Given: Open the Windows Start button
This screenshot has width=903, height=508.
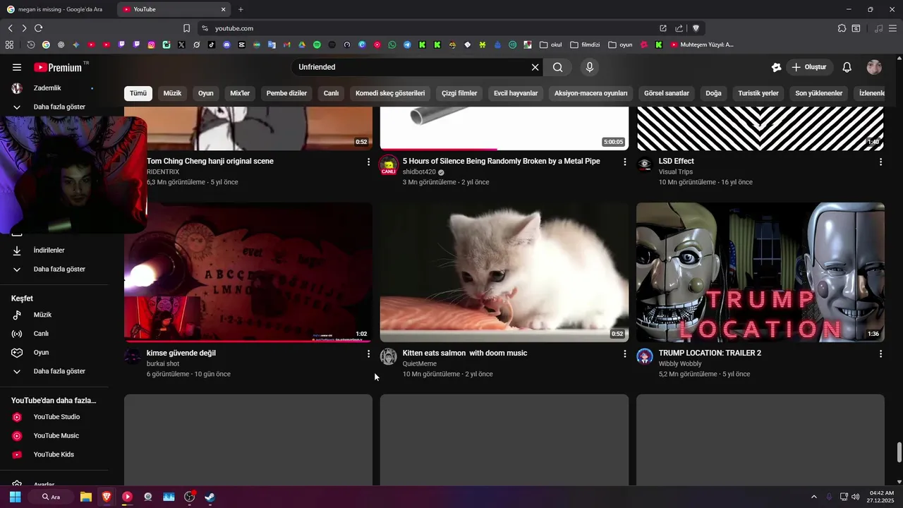Looking at the screenshot, I should coord(15,497).
